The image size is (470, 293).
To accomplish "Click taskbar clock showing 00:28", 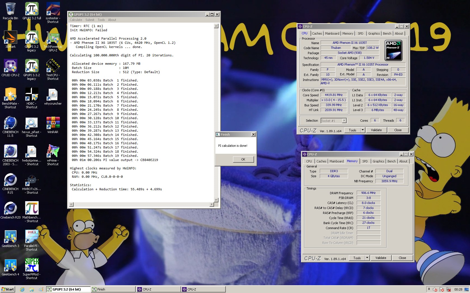I will [x=458, y=289].
